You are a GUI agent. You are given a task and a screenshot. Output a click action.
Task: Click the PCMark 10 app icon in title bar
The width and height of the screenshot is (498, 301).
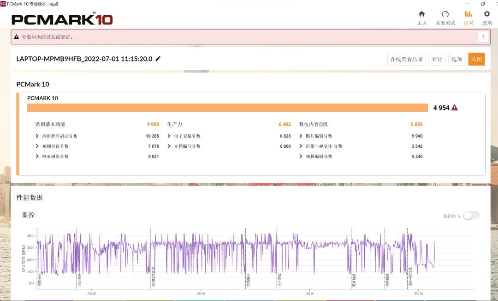[3, 4]
